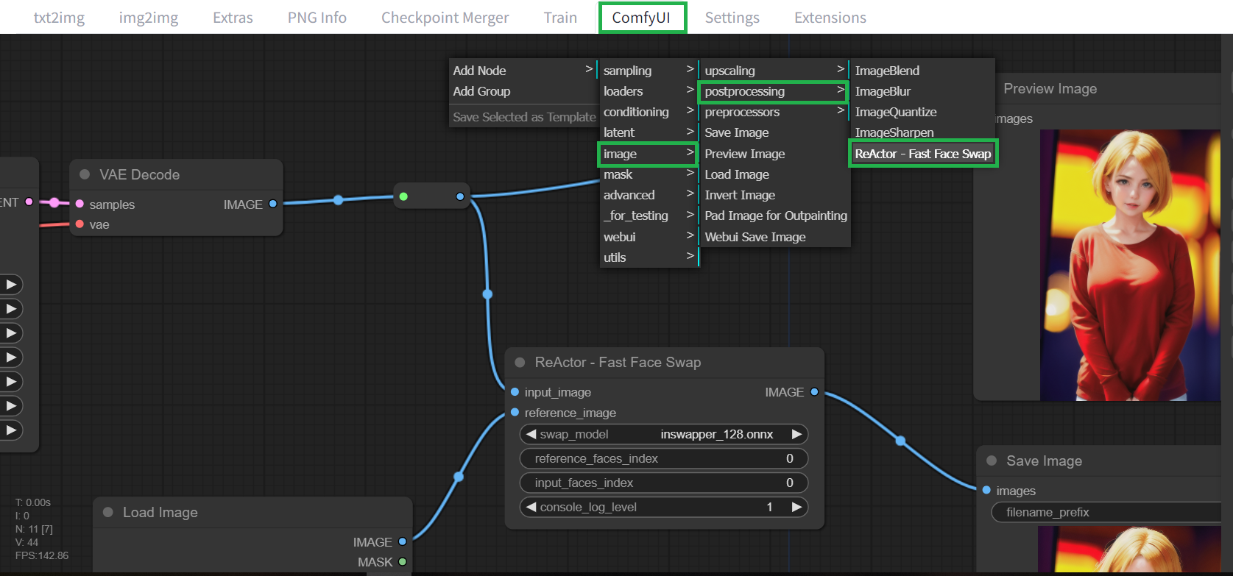
Task: Click Add Group in context menu
Action: 481,91
